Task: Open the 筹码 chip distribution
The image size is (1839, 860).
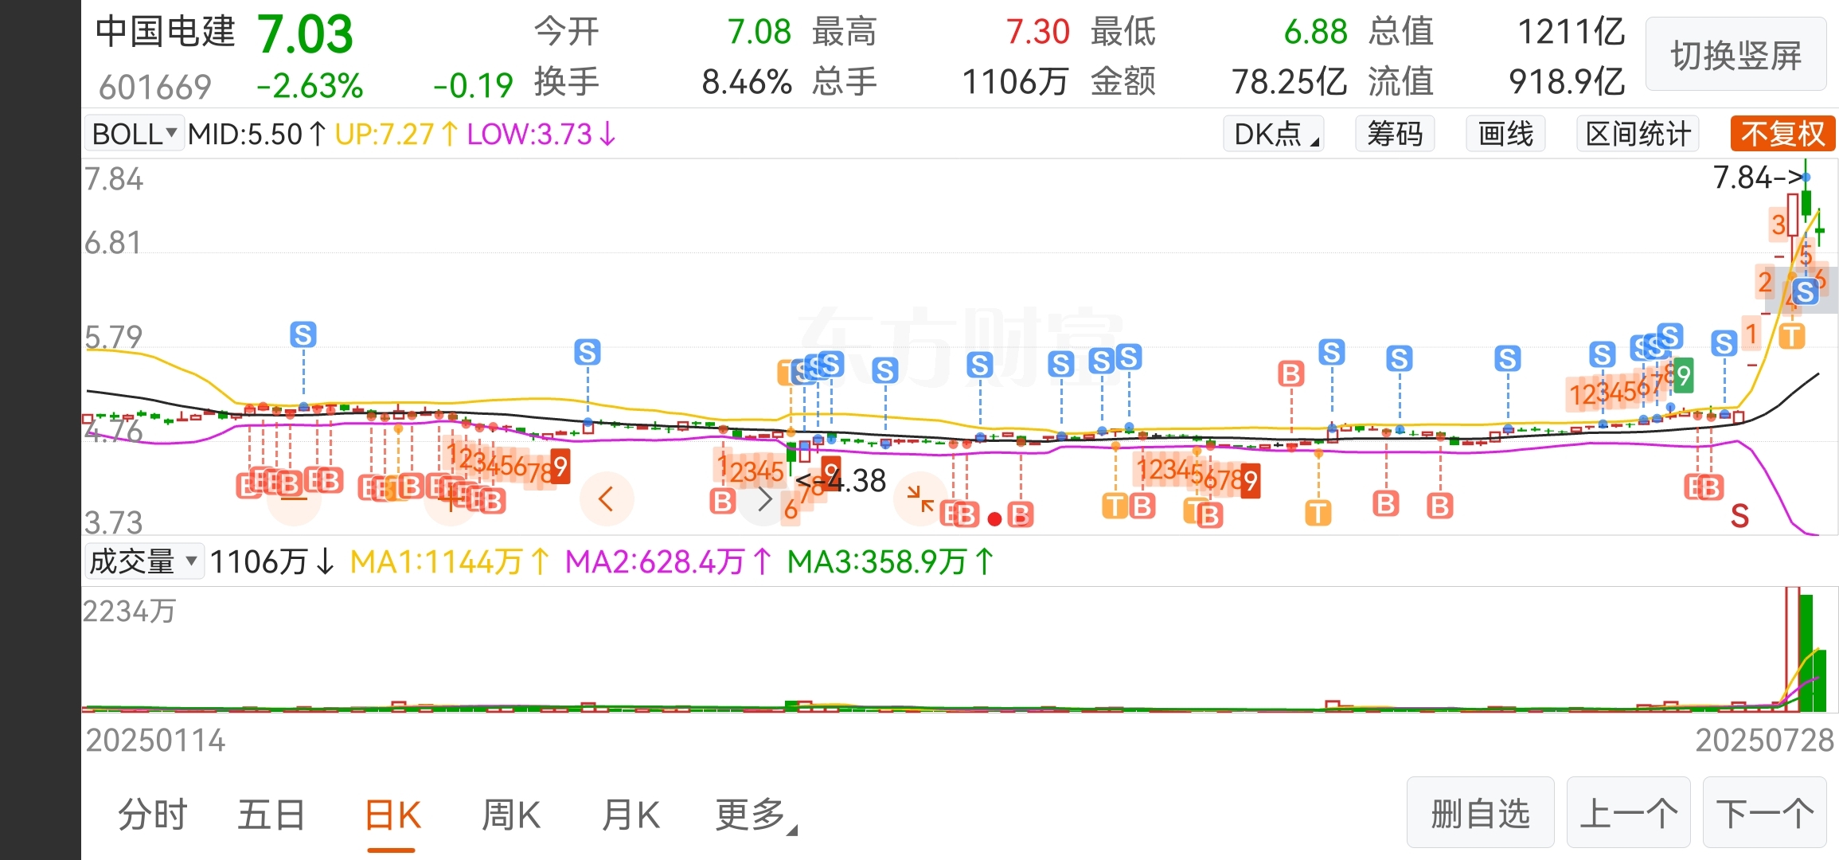Action: pyautogui.click(x=1395, y=134)
